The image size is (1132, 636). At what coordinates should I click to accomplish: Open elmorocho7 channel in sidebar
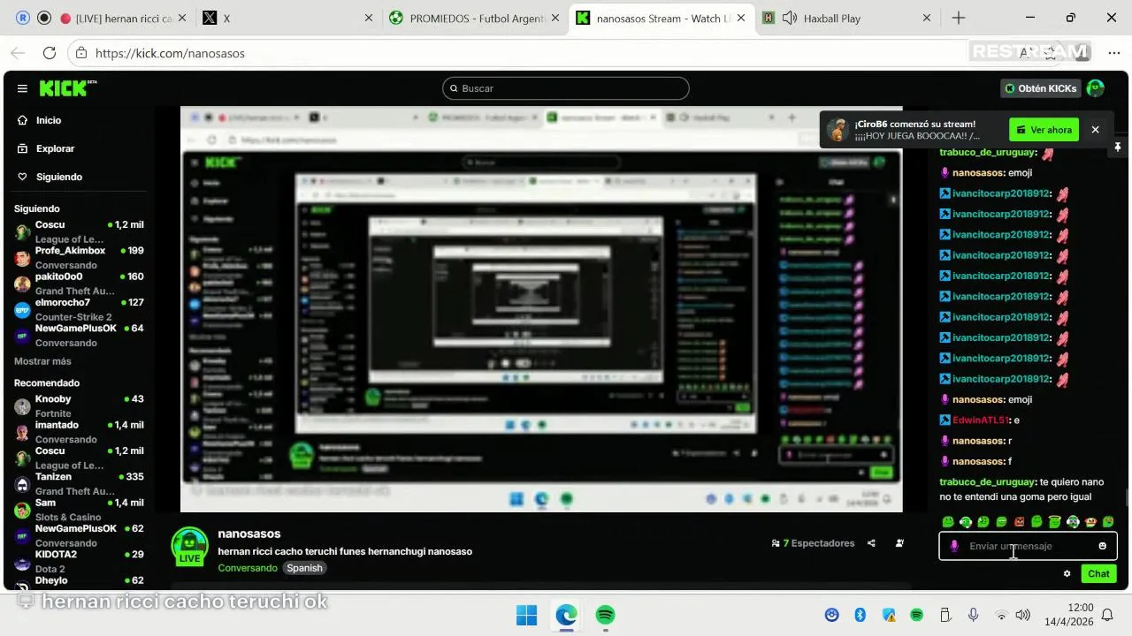click(79, 308)
